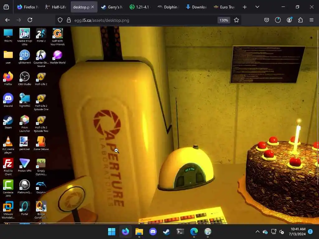
Task: Open the Firefox account menu
Action: tap(289, 20)
